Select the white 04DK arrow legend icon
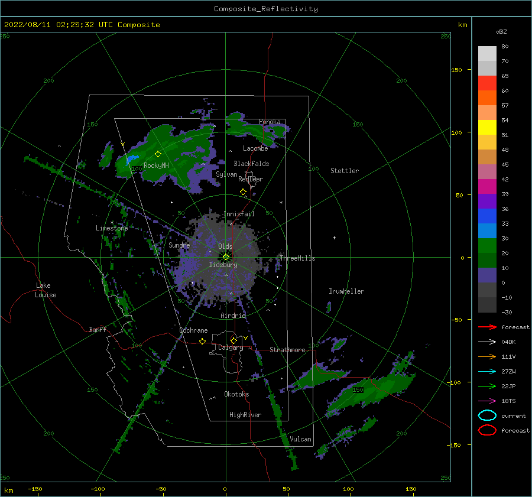This screenshot has width=532, height=497. coord(487,342)
